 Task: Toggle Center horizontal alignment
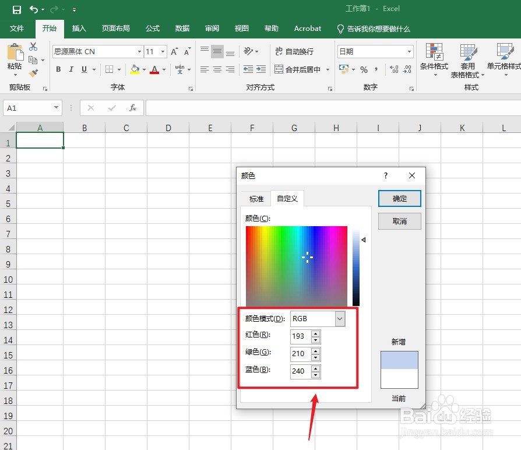click(x=217, y=69)
